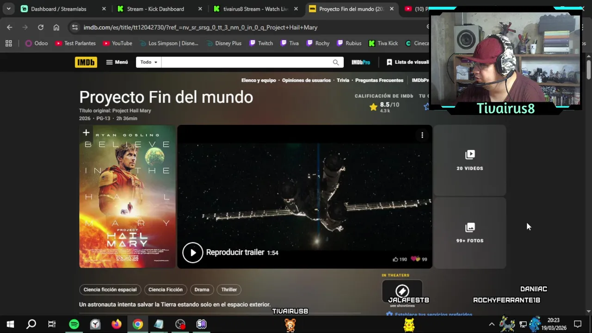Click the search magnifier icon in IMDb
592x333 pixels.
tap(336, 62)
